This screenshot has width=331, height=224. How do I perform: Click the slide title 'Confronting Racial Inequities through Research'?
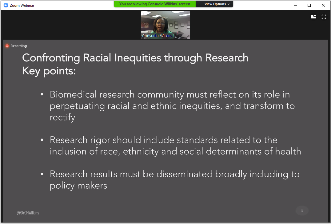[x=135, y=57]
